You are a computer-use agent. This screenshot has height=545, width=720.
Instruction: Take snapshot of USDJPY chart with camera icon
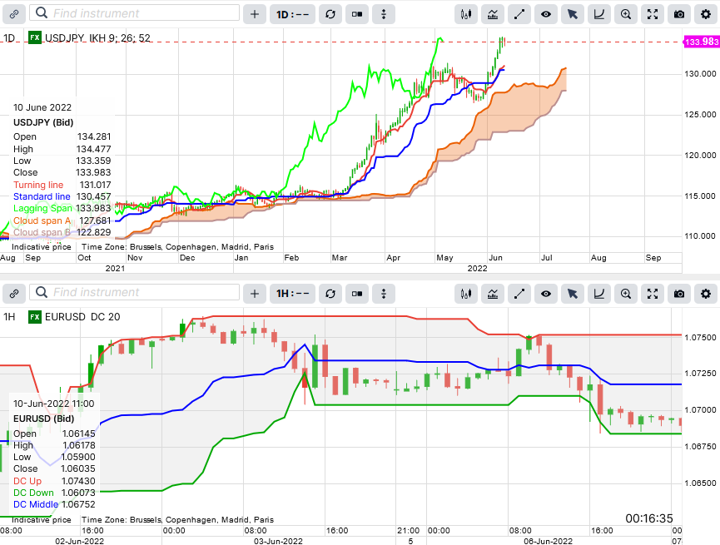point(679,14)
